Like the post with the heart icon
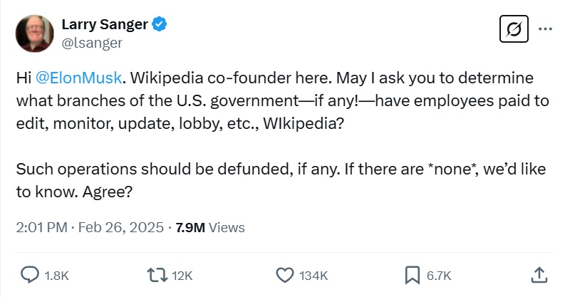Image resolution: width=565 pixels, height=297 pixels. (x=284, y=274)
